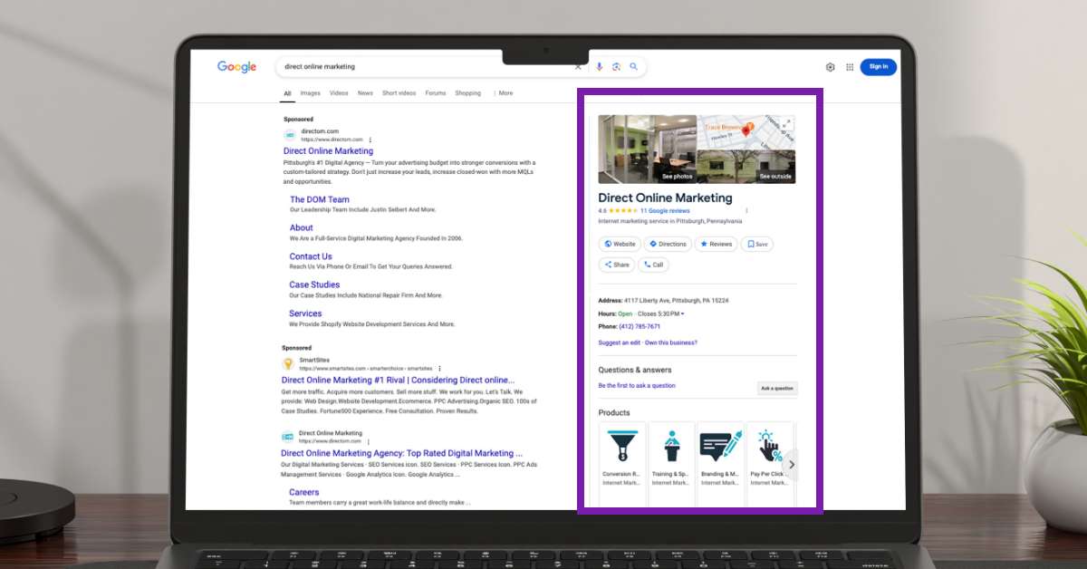
Task: Open the More search categories dropdown
Action: (505, 92)
